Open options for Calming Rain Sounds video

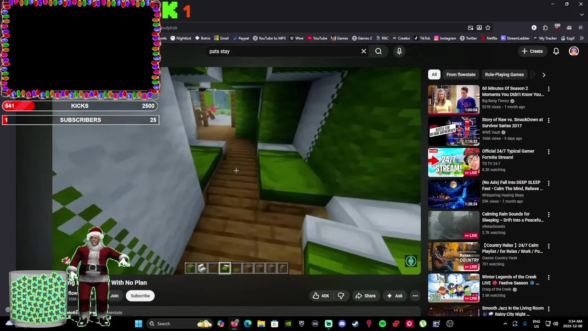pyautogui.click(x=548, y=215)
